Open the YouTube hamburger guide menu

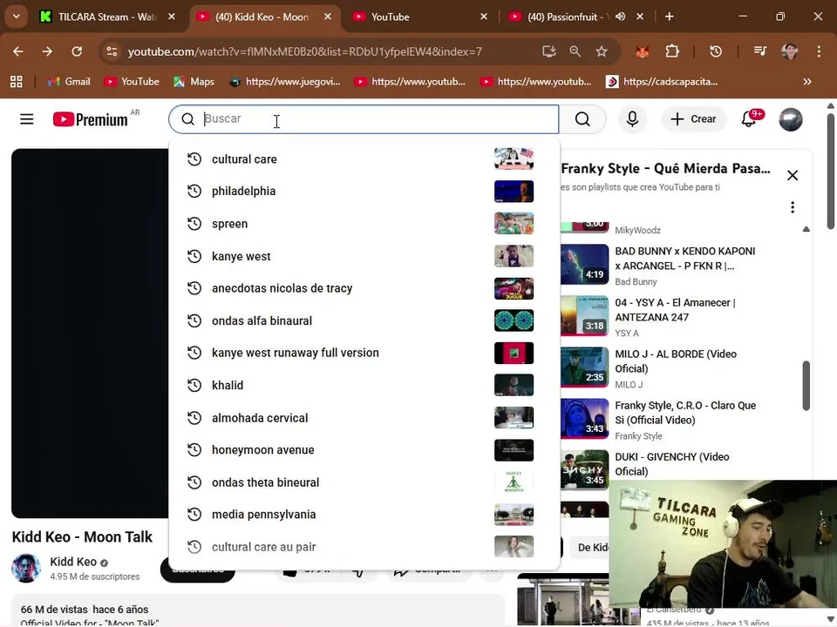point(27,119)
